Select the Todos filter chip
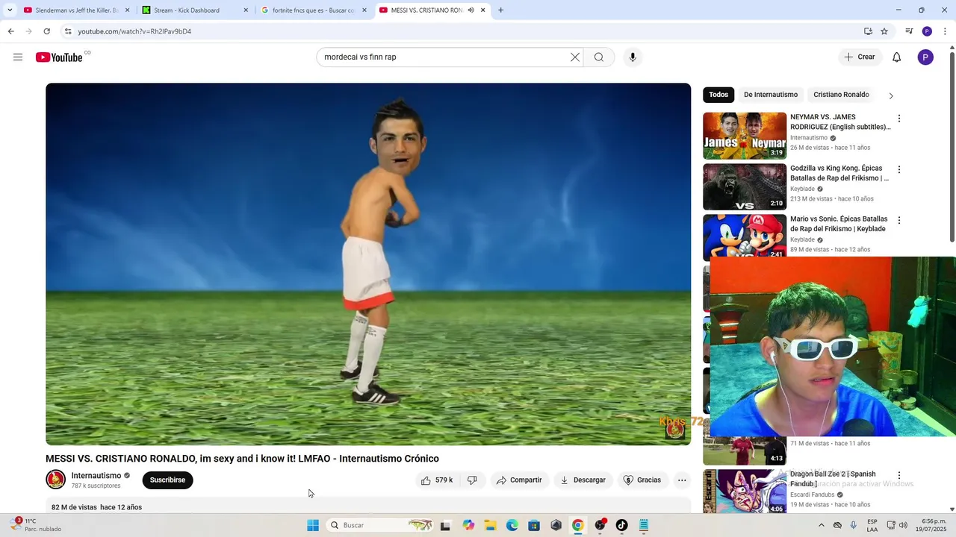 (718, 95)
